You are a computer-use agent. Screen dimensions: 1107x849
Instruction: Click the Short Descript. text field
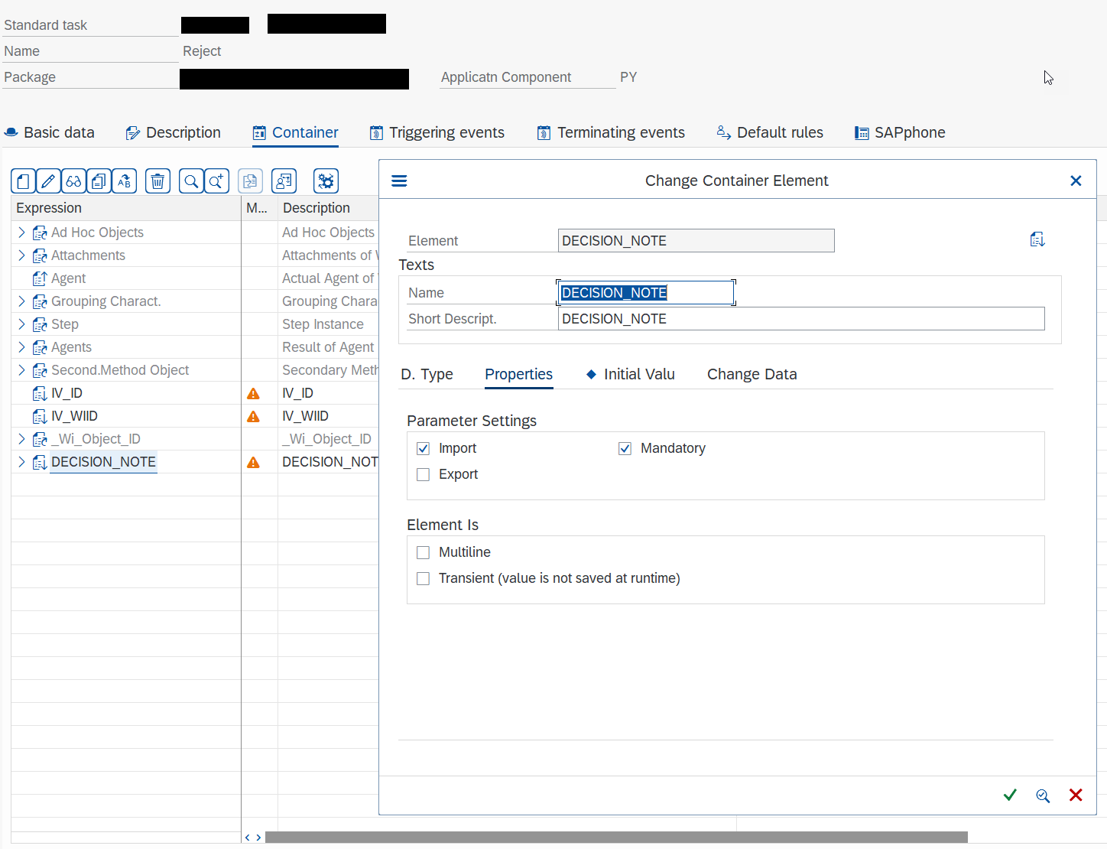coord(801,318)
